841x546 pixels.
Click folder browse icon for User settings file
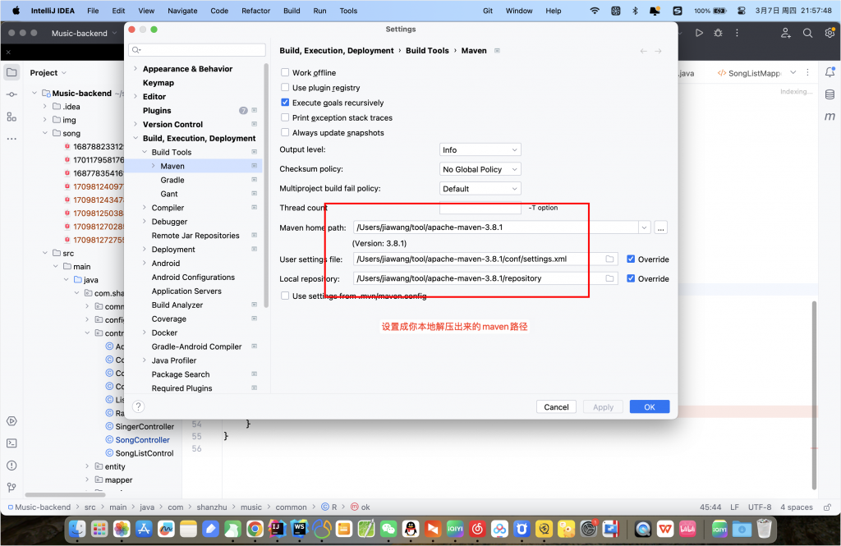pos(609,259)
